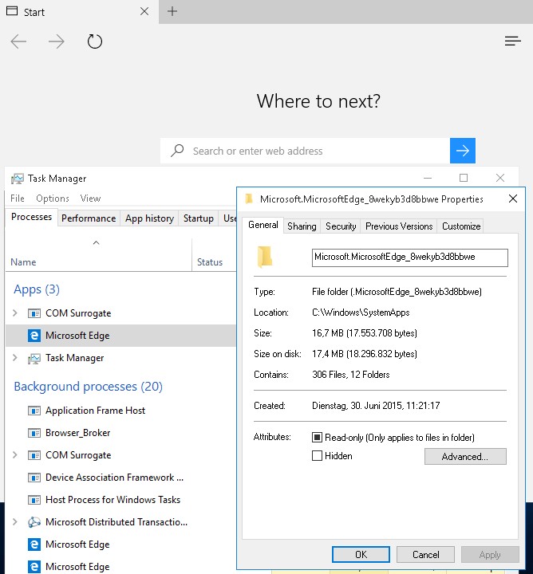Click the folder name text field
This screenshot has height=574, width=533.
tap(409, 258)
